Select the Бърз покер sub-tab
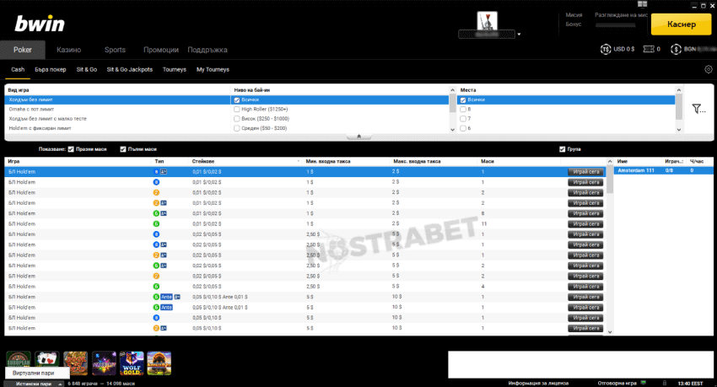717x387 pixels. click(x=51, y=69)
